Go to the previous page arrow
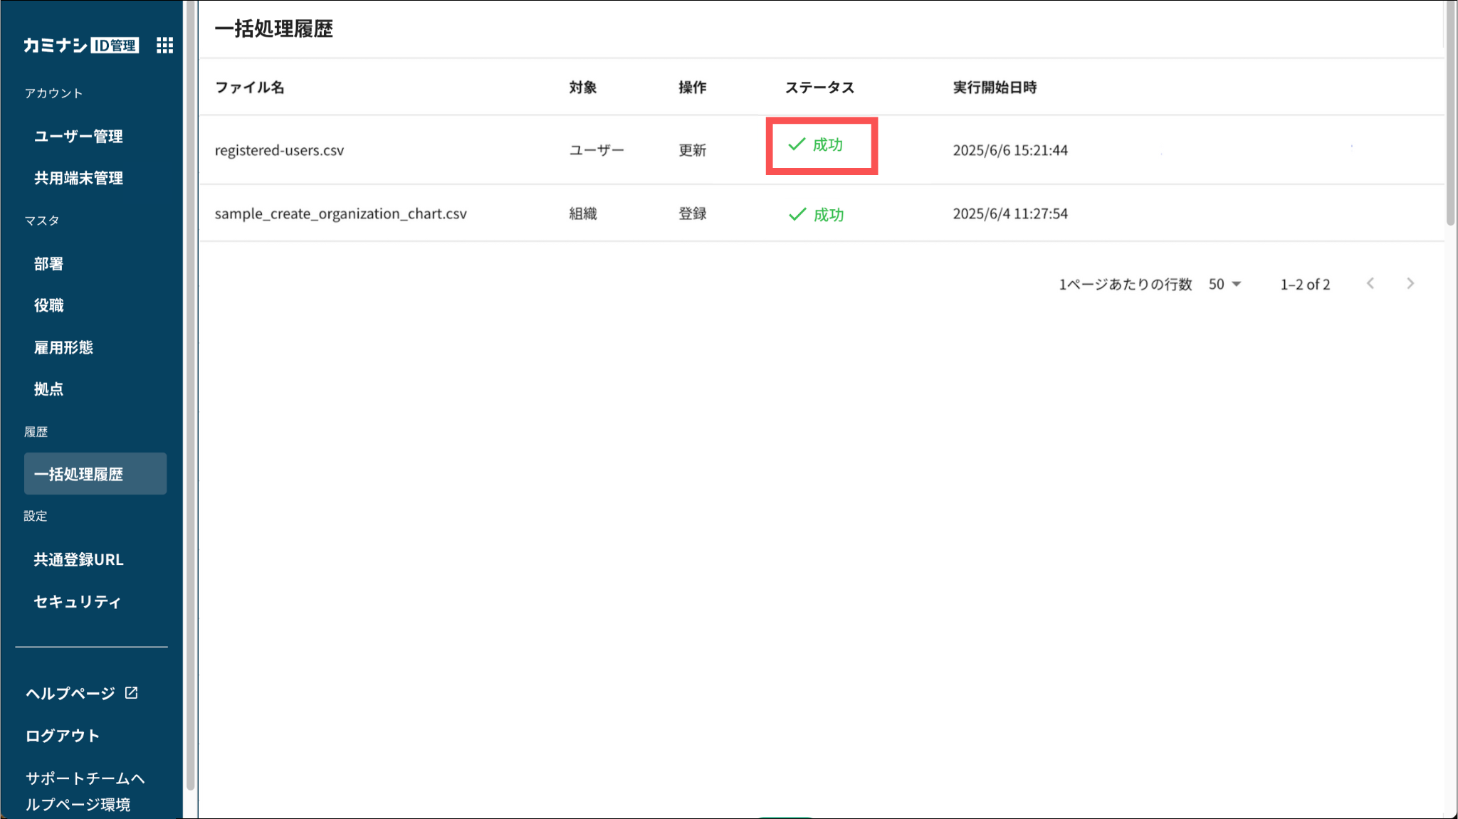 [x=1370, y=284]
